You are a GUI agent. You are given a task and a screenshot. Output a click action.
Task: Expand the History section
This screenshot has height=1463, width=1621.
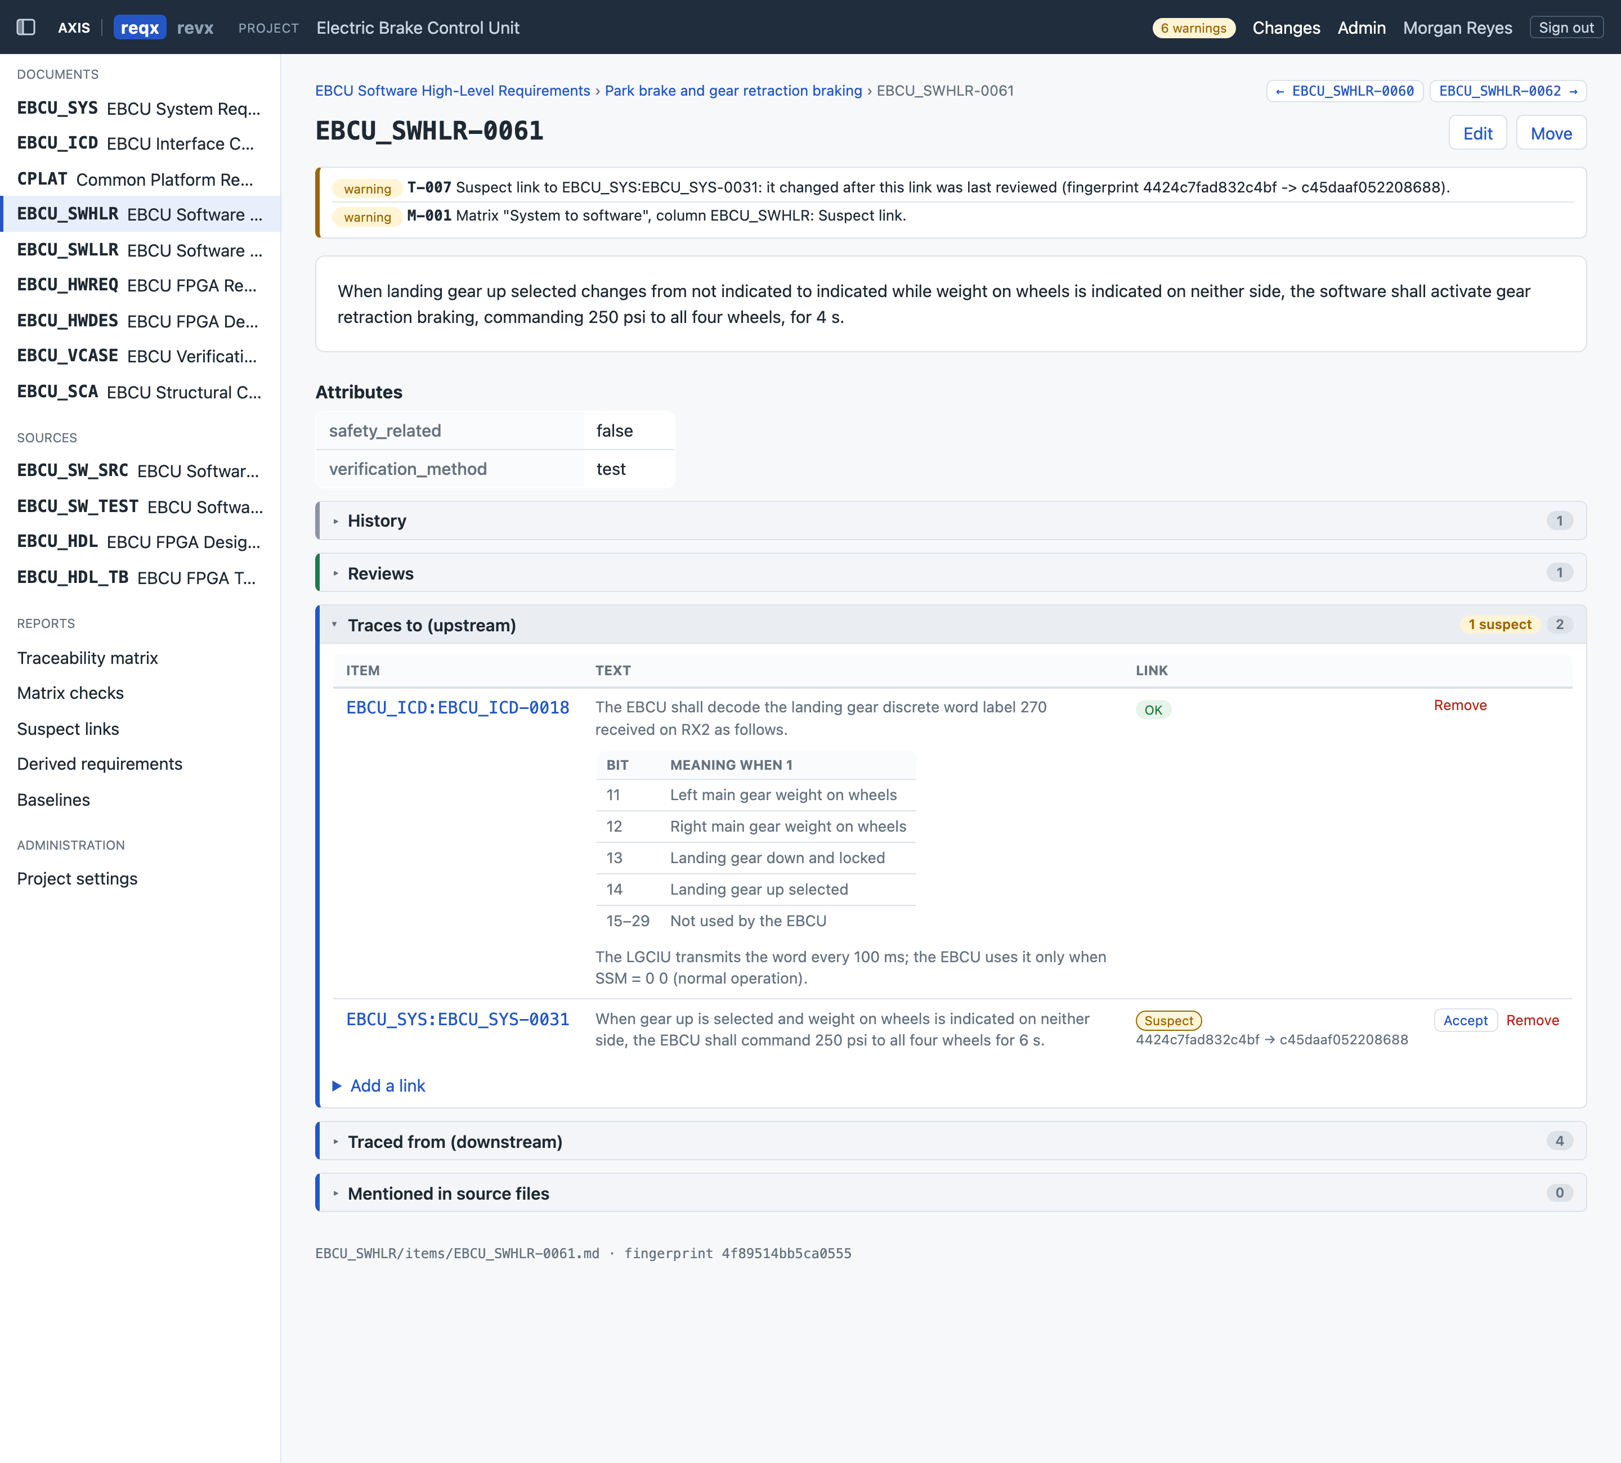point(951,521)
